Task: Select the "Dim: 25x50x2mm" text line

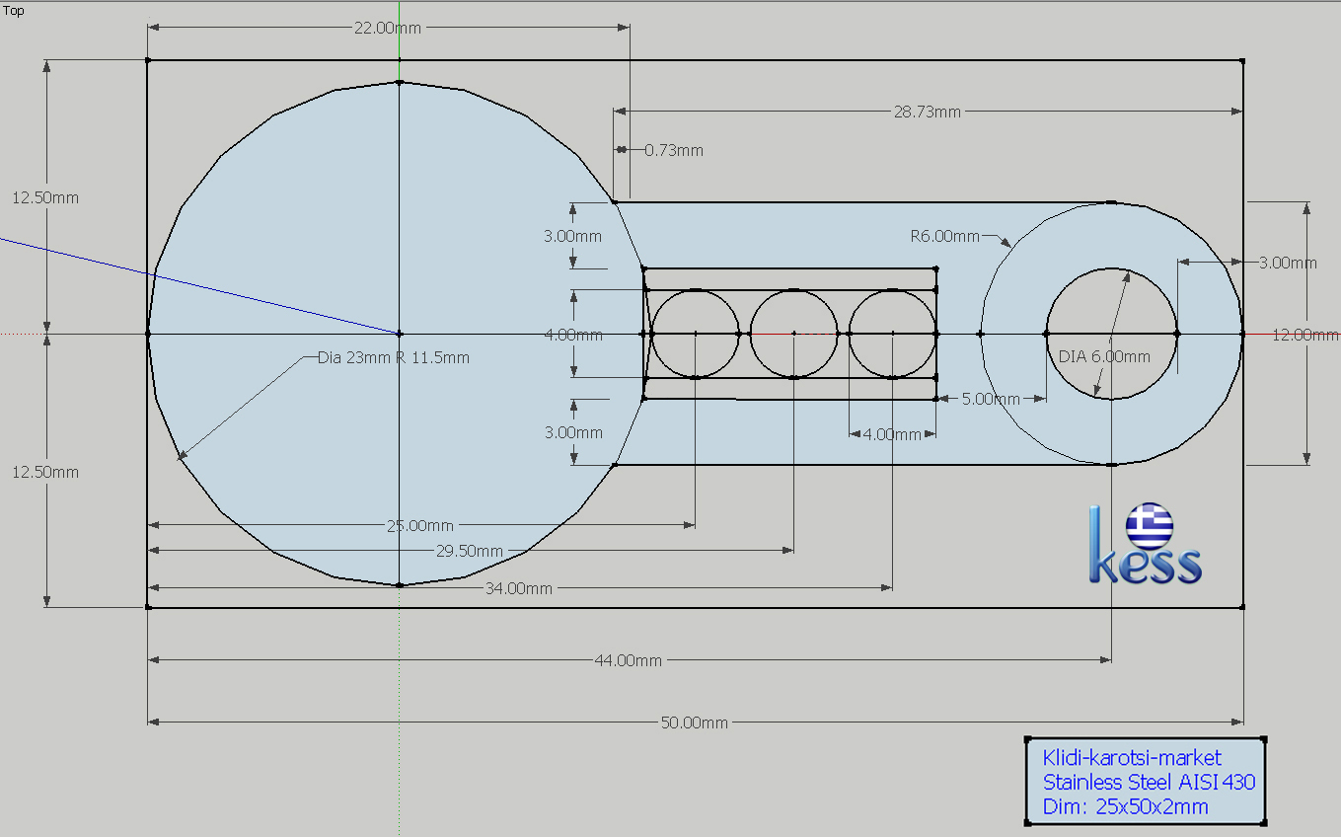Action: click(x=1125, y=806)
